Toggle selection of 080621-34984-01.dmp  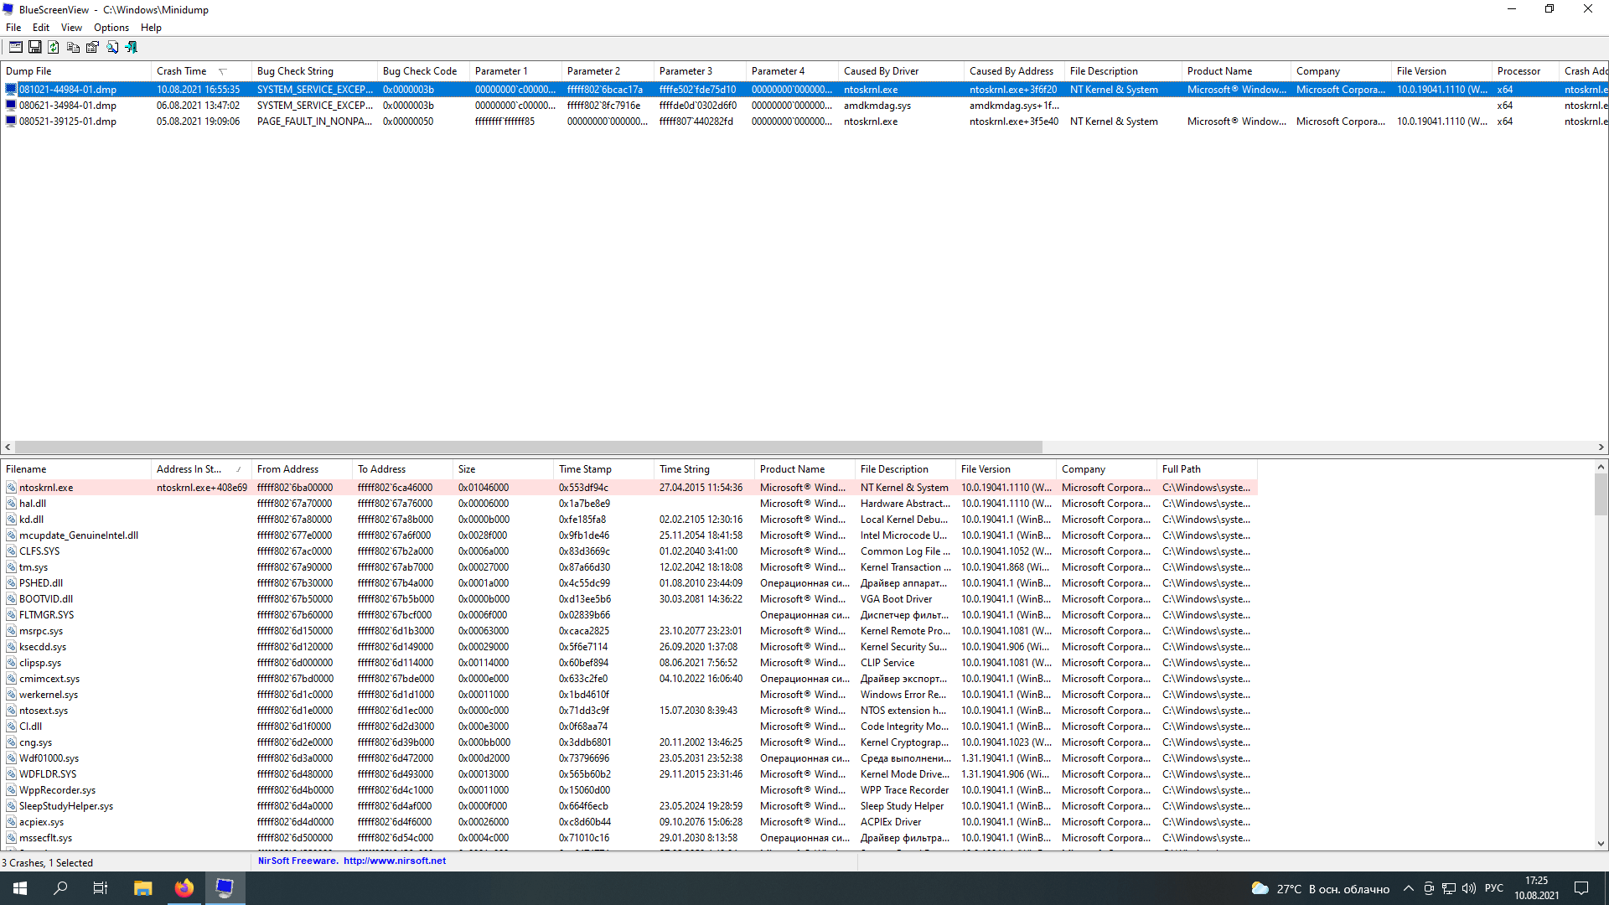[67, 105]
